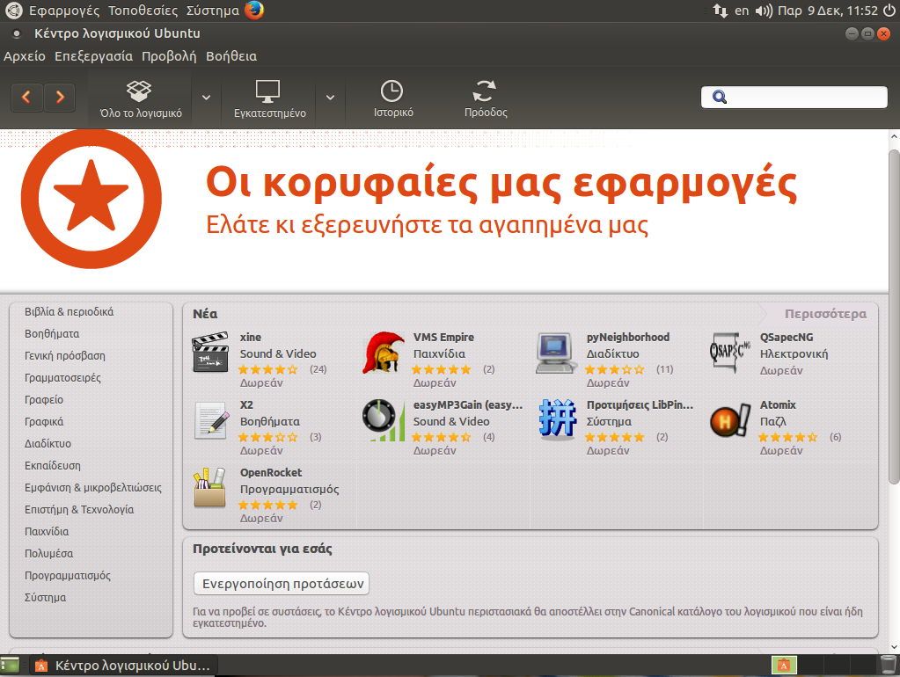Click the Ενεργοποίηση προτάσεων button
900x677 pixels.
click(281, 584)
